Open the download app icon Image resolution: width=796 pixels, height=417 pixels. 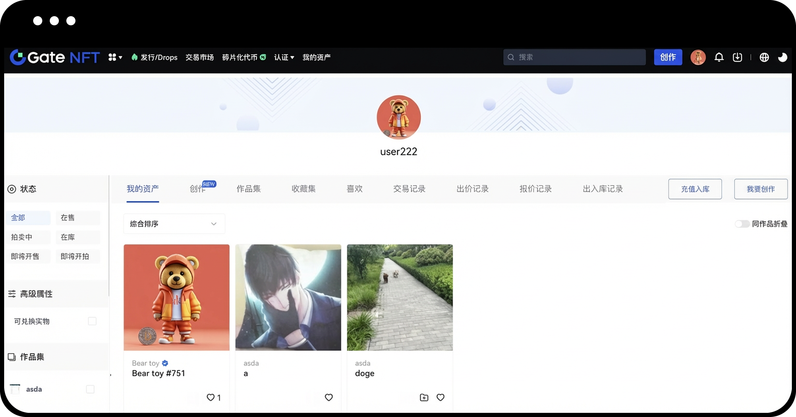(x=737, y=57)
